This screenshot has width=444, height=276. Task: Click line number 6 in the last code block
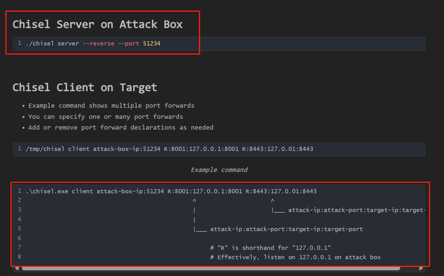19,238
